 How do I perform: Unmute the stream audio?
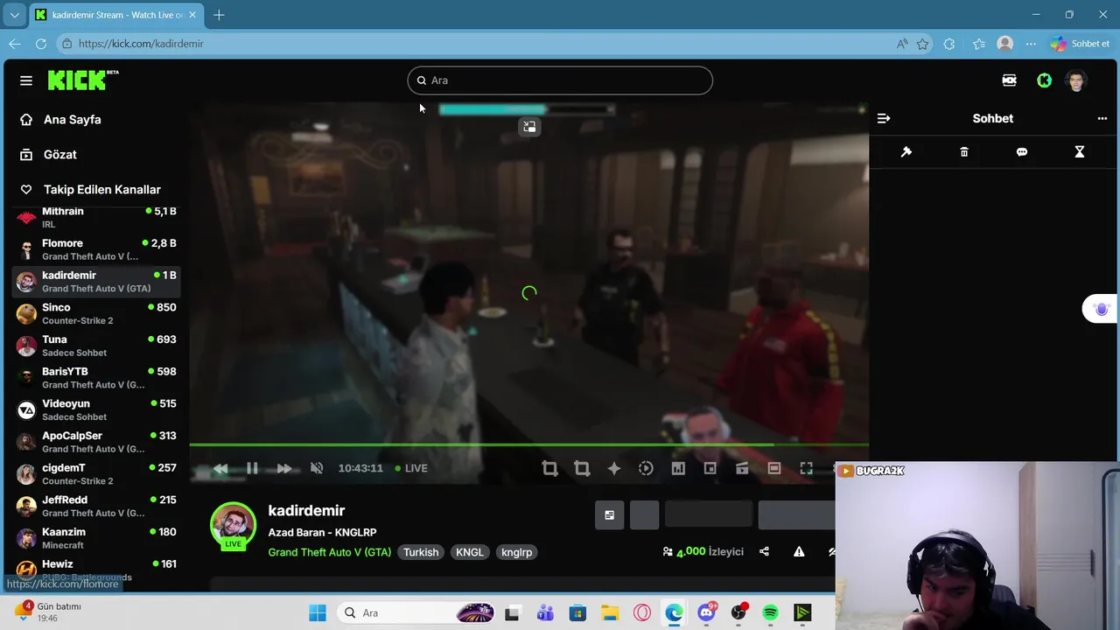tap(317, 468)
